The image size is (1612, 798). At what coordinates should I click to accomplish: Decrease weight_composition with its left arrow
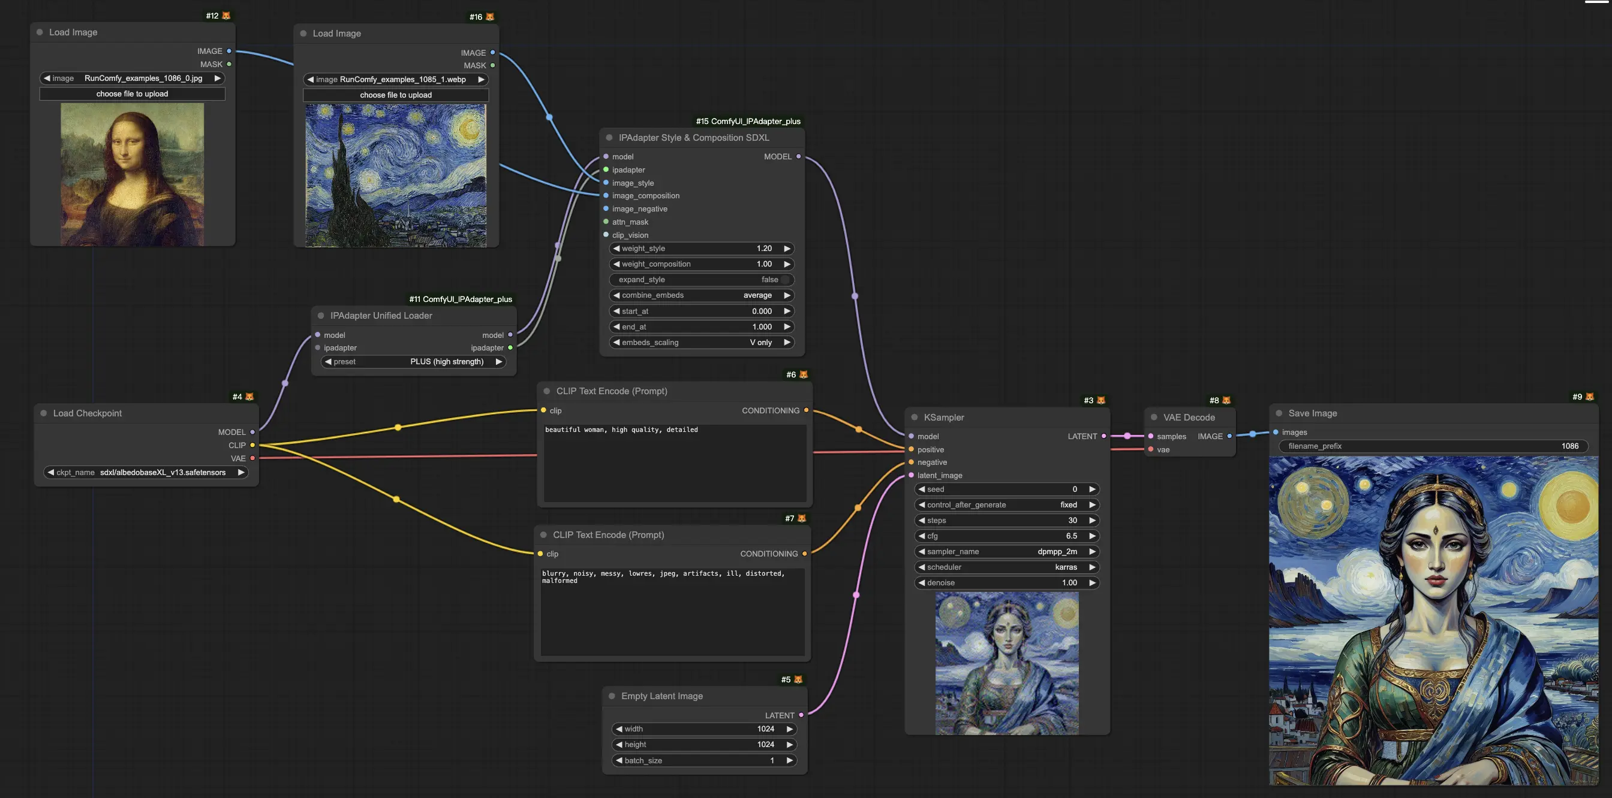click(616, 264)
